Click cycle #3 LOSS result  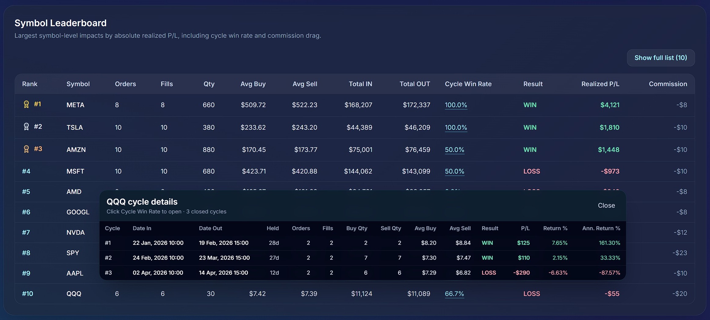pyautogui.click(x=489, y=273)
